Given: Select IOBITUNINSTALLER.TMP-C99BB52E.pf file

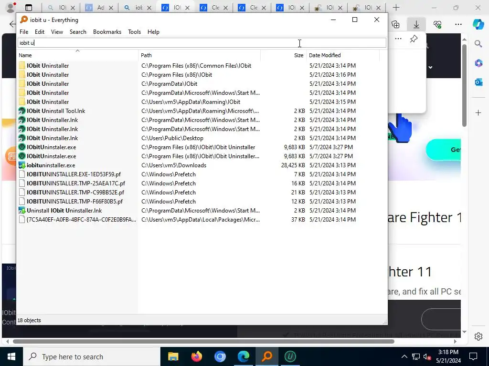Looking at the screenshot, I should [x=75, y=193].
